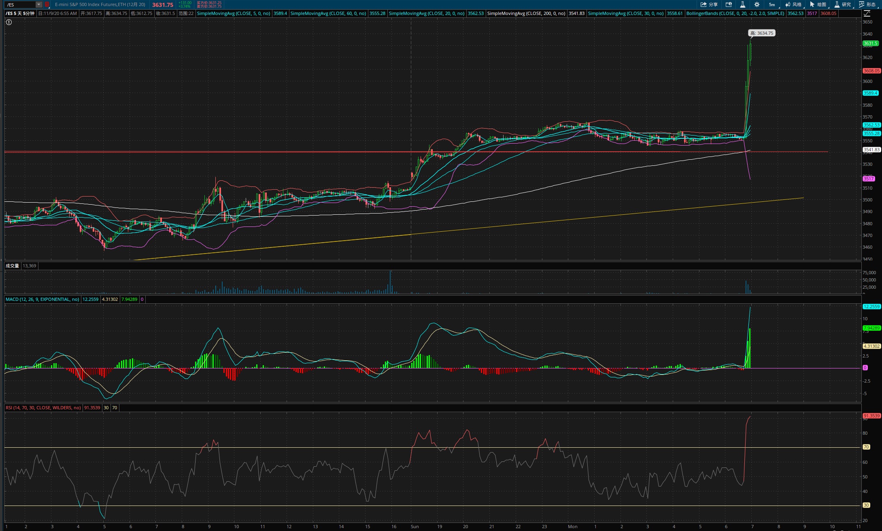The width and height of the screenshot is (882, 531).
Task: Open the Drawings (绘图) menu
Action: (x=818, y=4)
